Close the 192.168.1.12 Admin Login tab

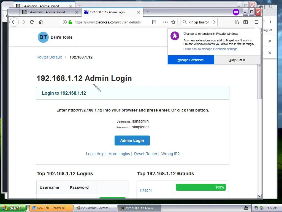[x=139, y=12]
